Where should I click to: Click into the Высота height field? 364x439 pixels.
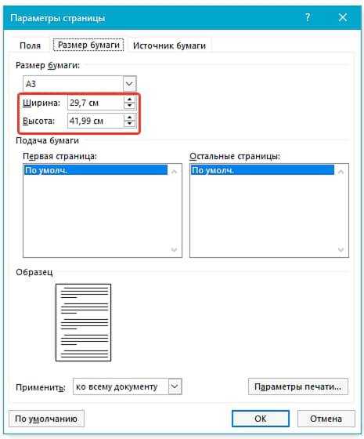96,121
